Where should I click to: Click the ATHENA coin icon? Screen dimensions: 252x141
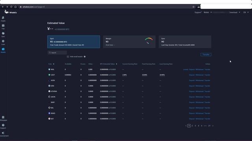[x=49, y=91]
